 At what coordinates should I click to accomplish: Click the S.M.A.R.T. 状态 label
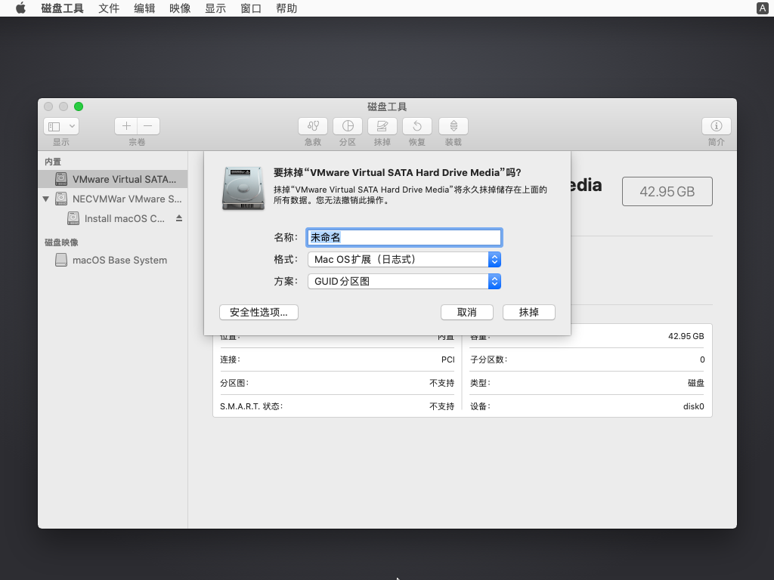pos(251,406)
